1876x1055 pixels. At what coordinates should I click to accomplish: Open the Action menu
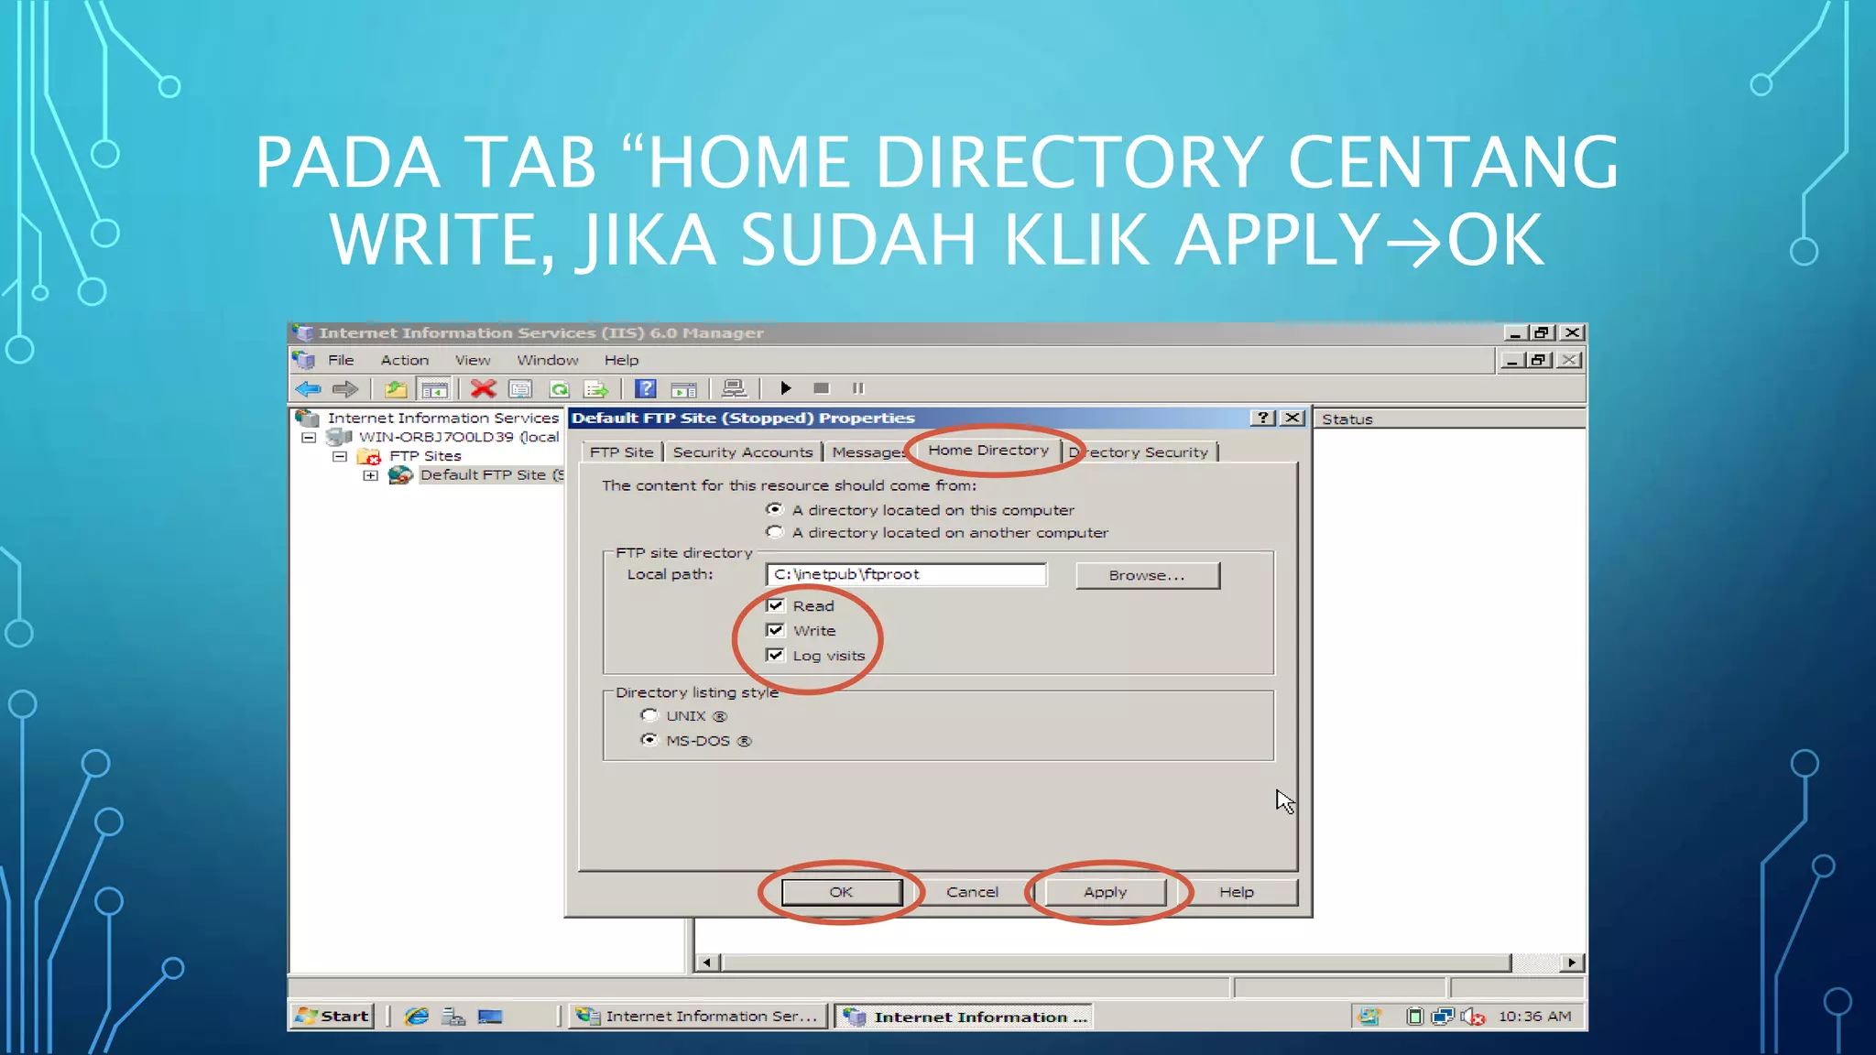tap(405, 360)
